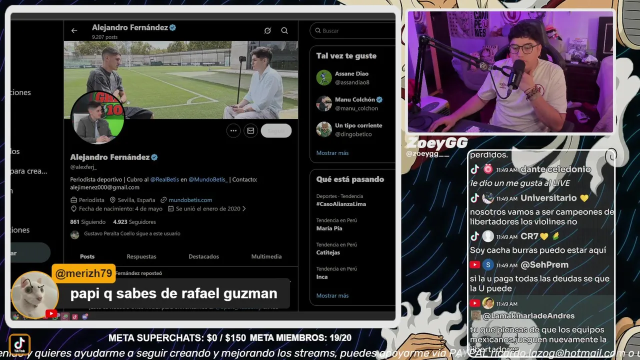Open the @MundoBetis_ mention link
Screen dimensions: 640x360
(x=208, y=179)
